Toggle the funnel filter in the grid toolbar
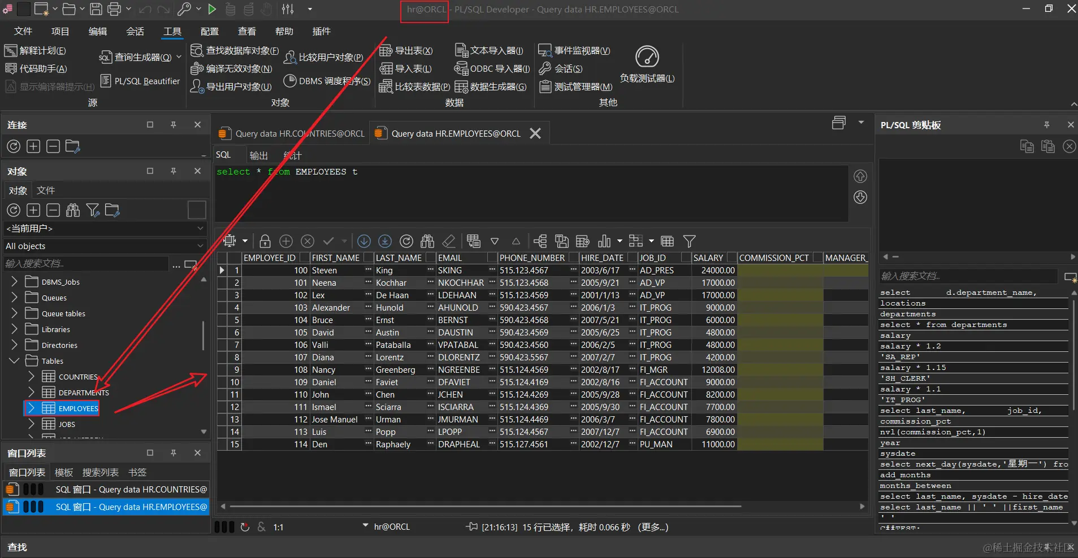This screenshot has height=558, width=1078. 689,241
